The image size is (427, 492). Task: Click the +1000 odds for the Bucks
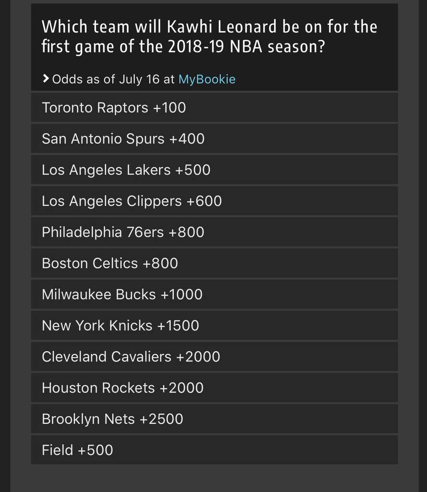pyautogui.click(x=181, y=295)
